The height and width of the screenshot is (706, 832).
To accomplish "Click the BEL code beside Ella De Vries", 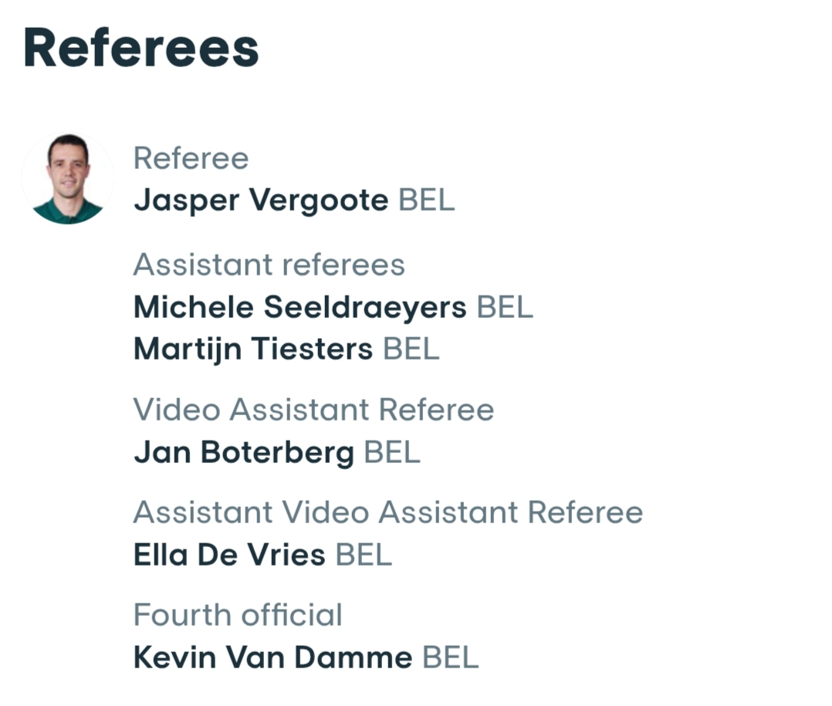I will (364, 555).
